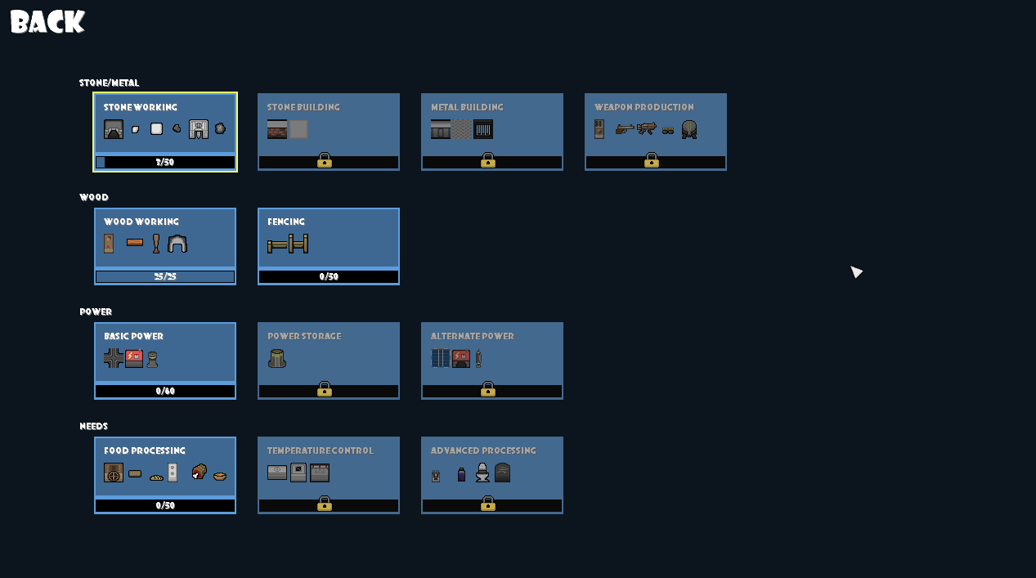
Task: Click the padlock on Metal Building
Action: 488,159
